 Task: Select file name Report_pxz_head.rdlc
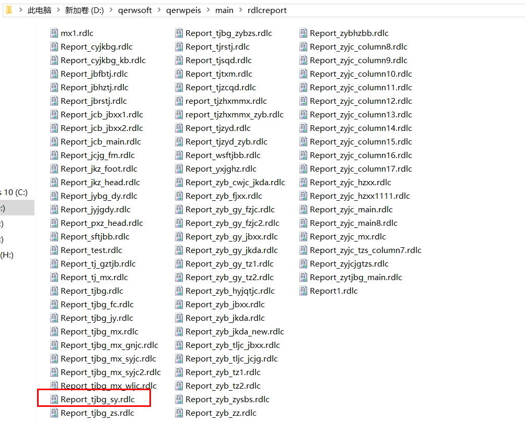point(102,223)
